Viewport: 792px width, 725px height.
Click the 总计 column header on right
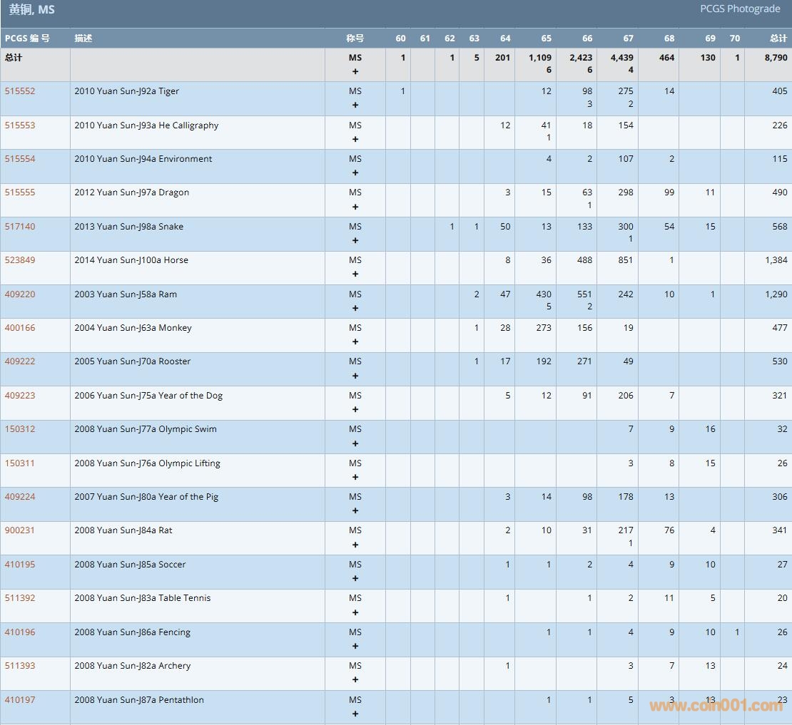point(778,38)
